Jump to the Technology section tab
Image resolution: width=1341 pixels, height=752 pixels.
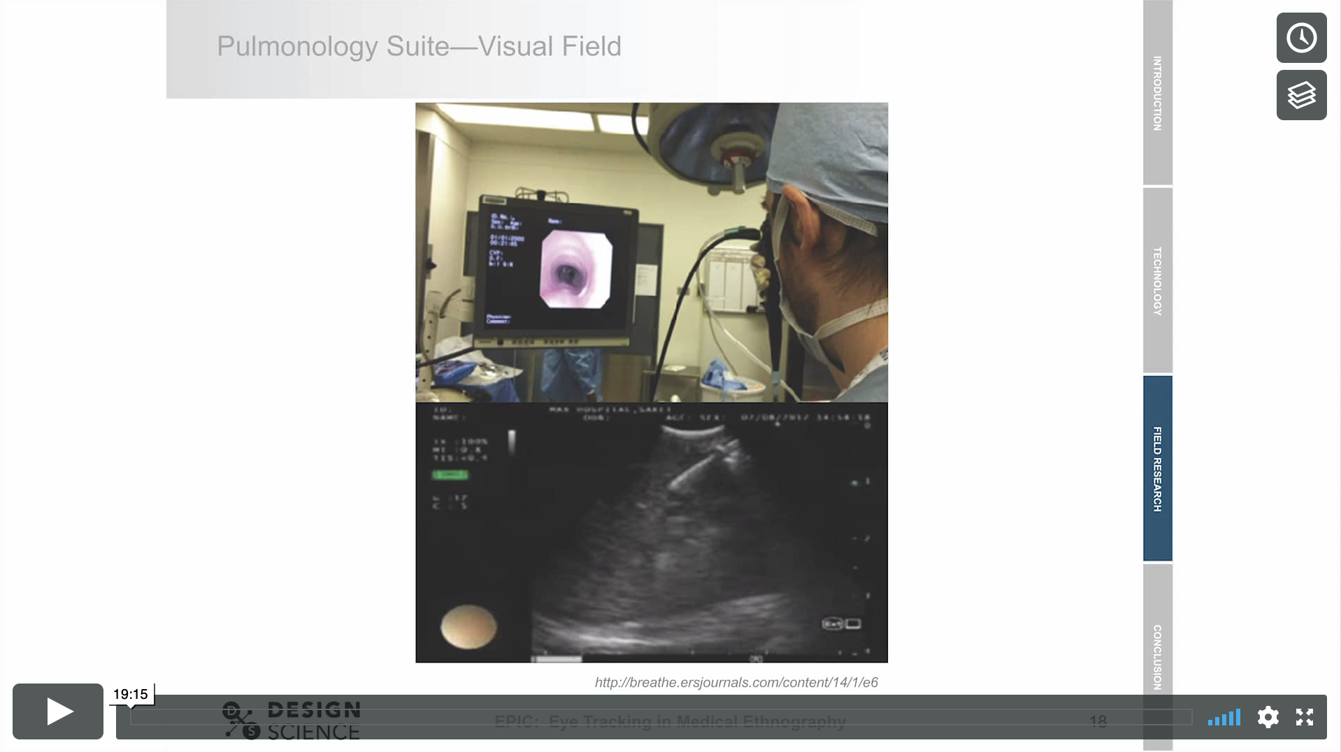pos(1158,280)
